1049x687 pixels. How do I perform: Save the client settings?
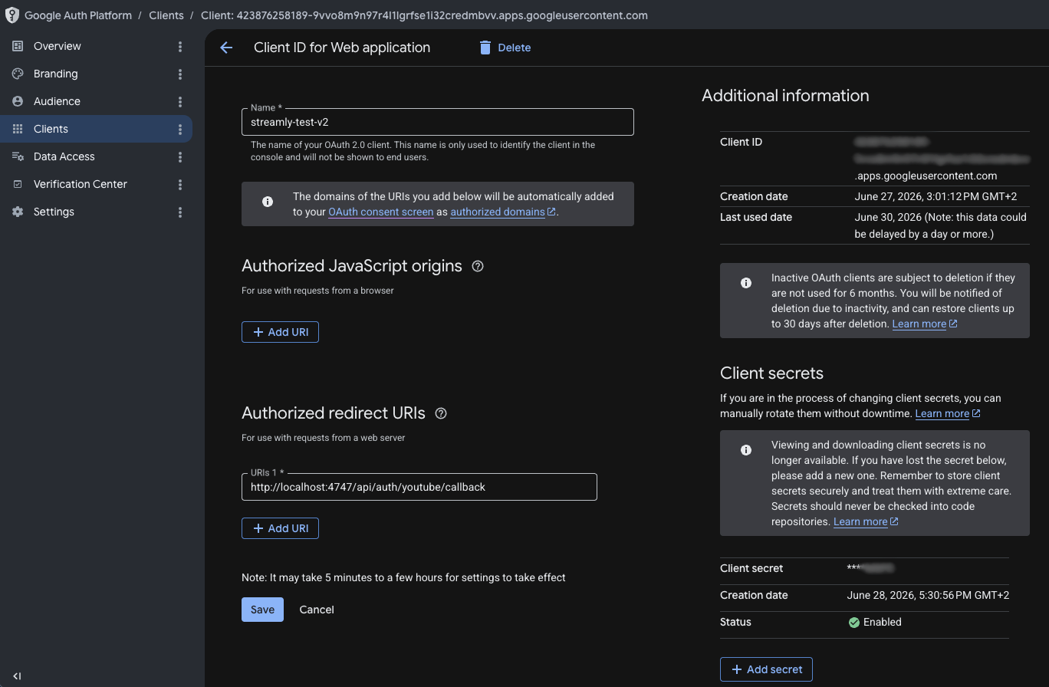coord(262,610)
